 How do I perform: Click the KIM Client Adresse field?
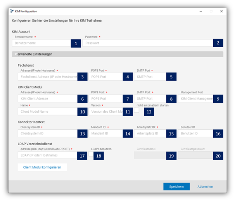[47, 99]
